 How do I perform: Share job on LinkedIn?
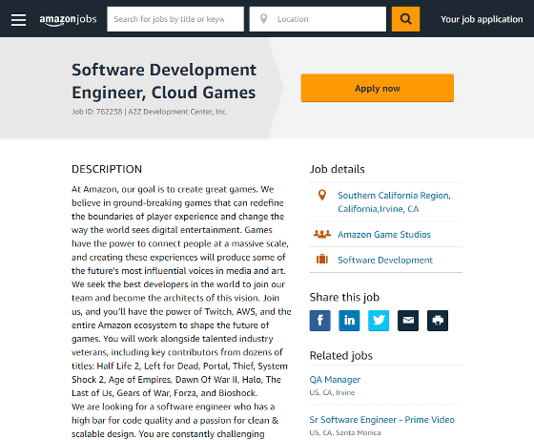349,321
